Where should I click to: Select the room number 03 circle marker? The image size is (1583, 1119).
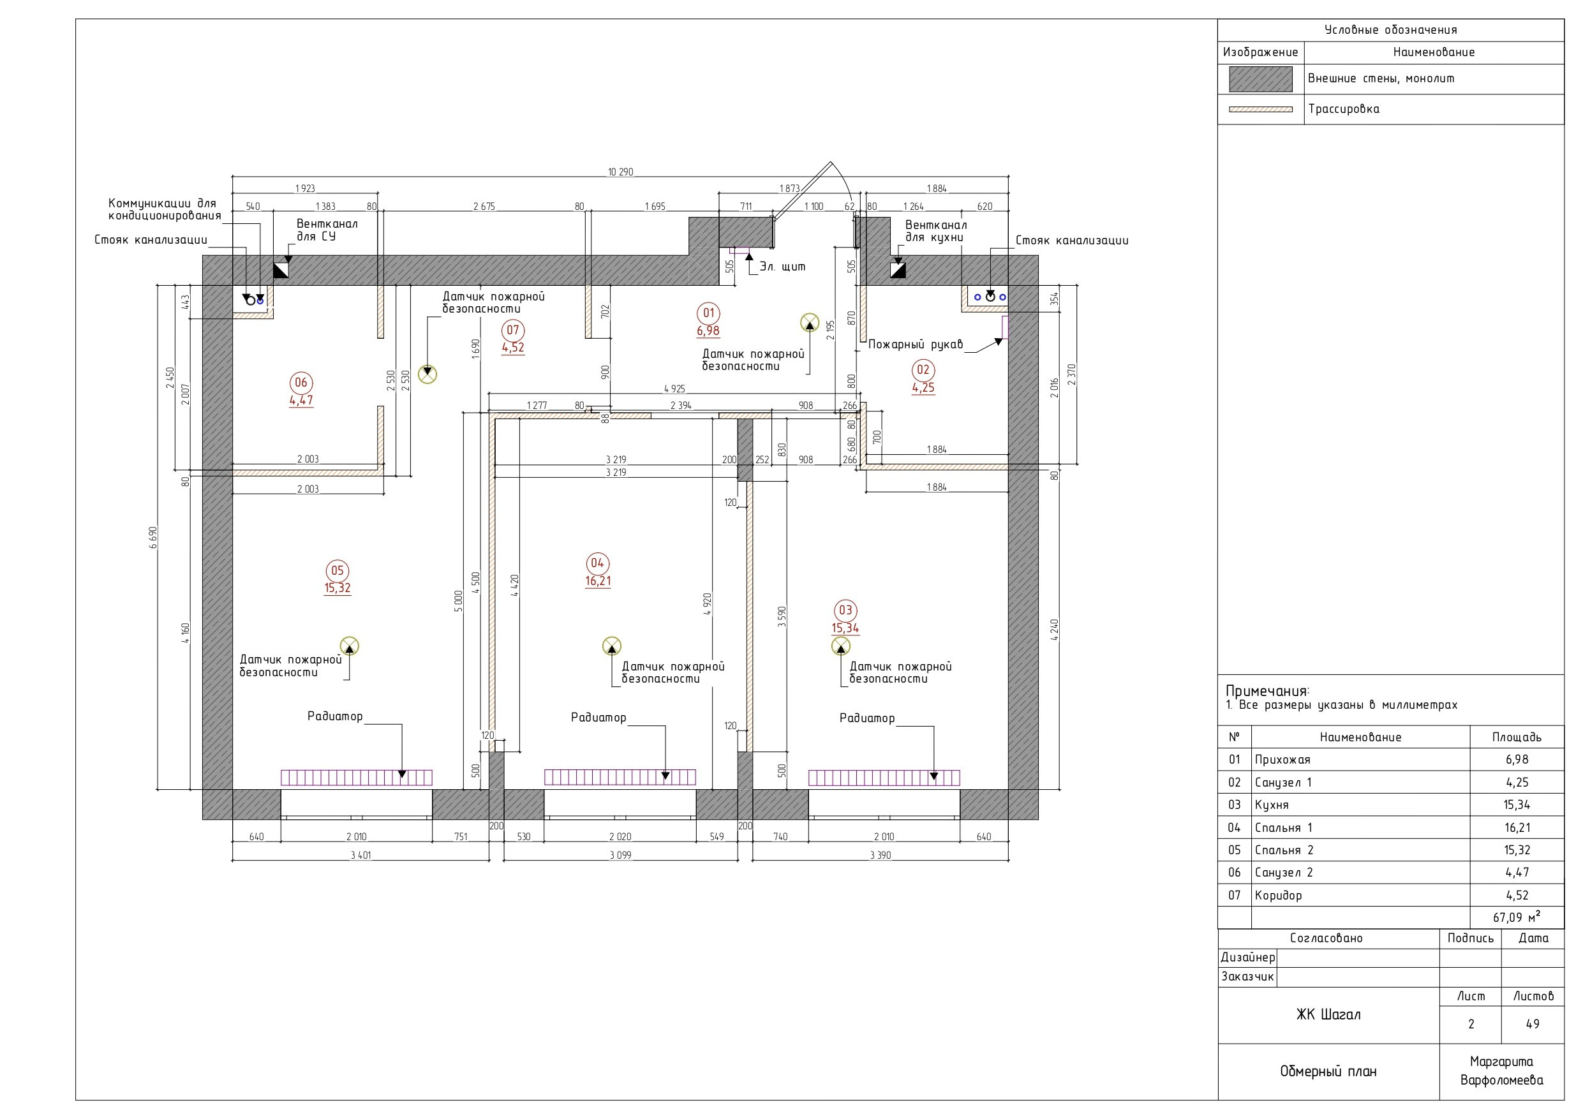tap(845, 611)
